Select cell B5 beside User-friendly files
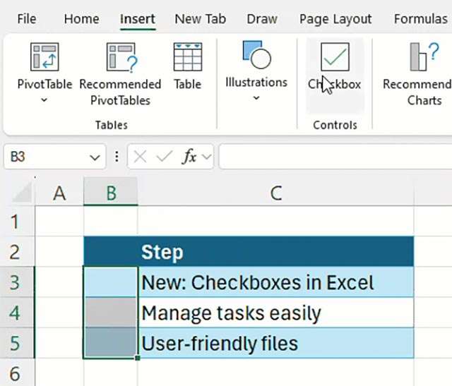 coord(111,343)
